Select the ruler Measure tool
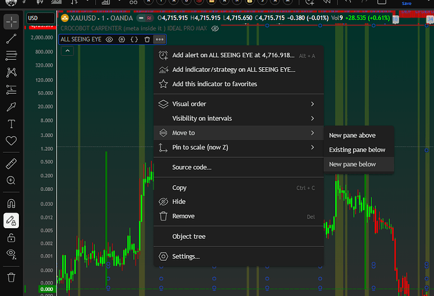Image resolution: width=434 pixels, height=296 pixels. 11,164
